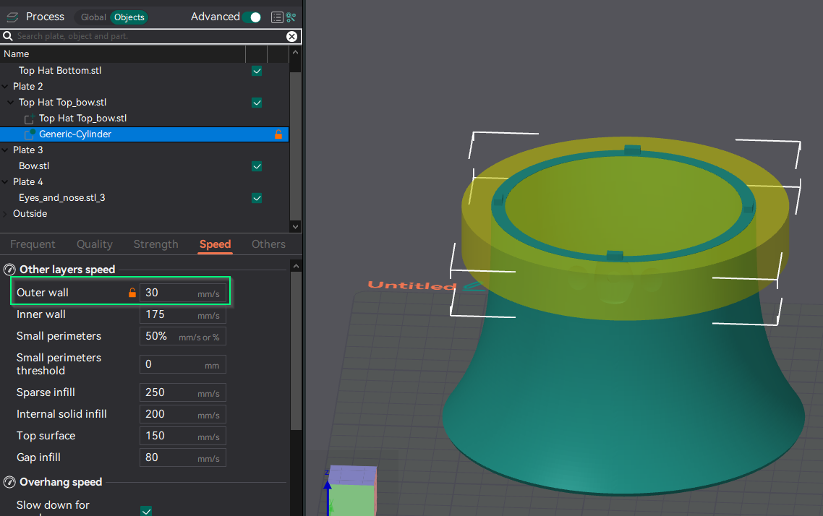Select the Objects scope button
Image resolution: width=823 pixels, height=516 pixels.
tap(129, 17)
